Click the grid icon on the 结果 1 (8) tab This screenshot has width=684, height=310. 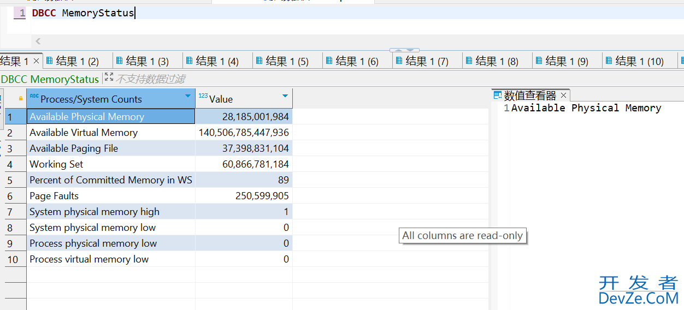(469, 61)
